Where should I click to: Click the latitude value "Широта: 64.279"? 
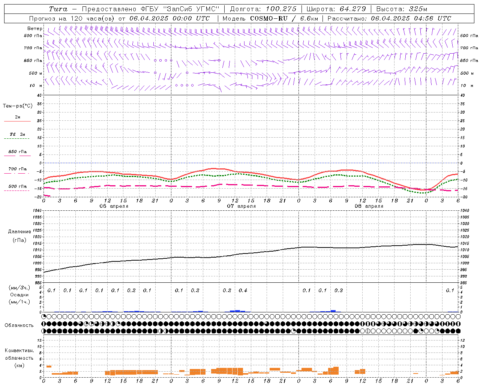coord(336,9)
